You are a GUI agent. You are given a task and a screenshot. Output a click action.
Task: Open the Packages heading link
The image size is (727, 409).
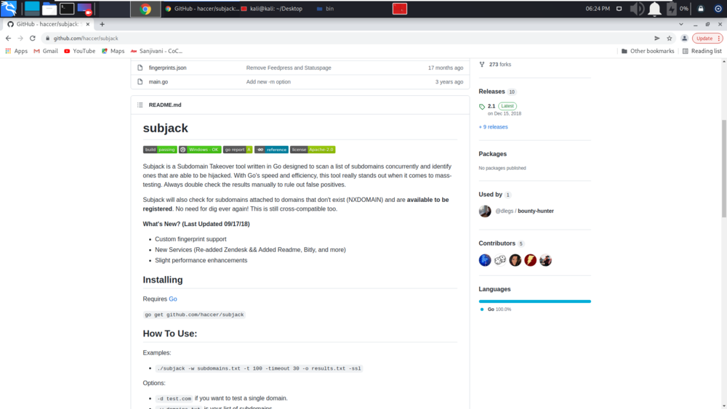pyautogui.click(x=492, y=154)
